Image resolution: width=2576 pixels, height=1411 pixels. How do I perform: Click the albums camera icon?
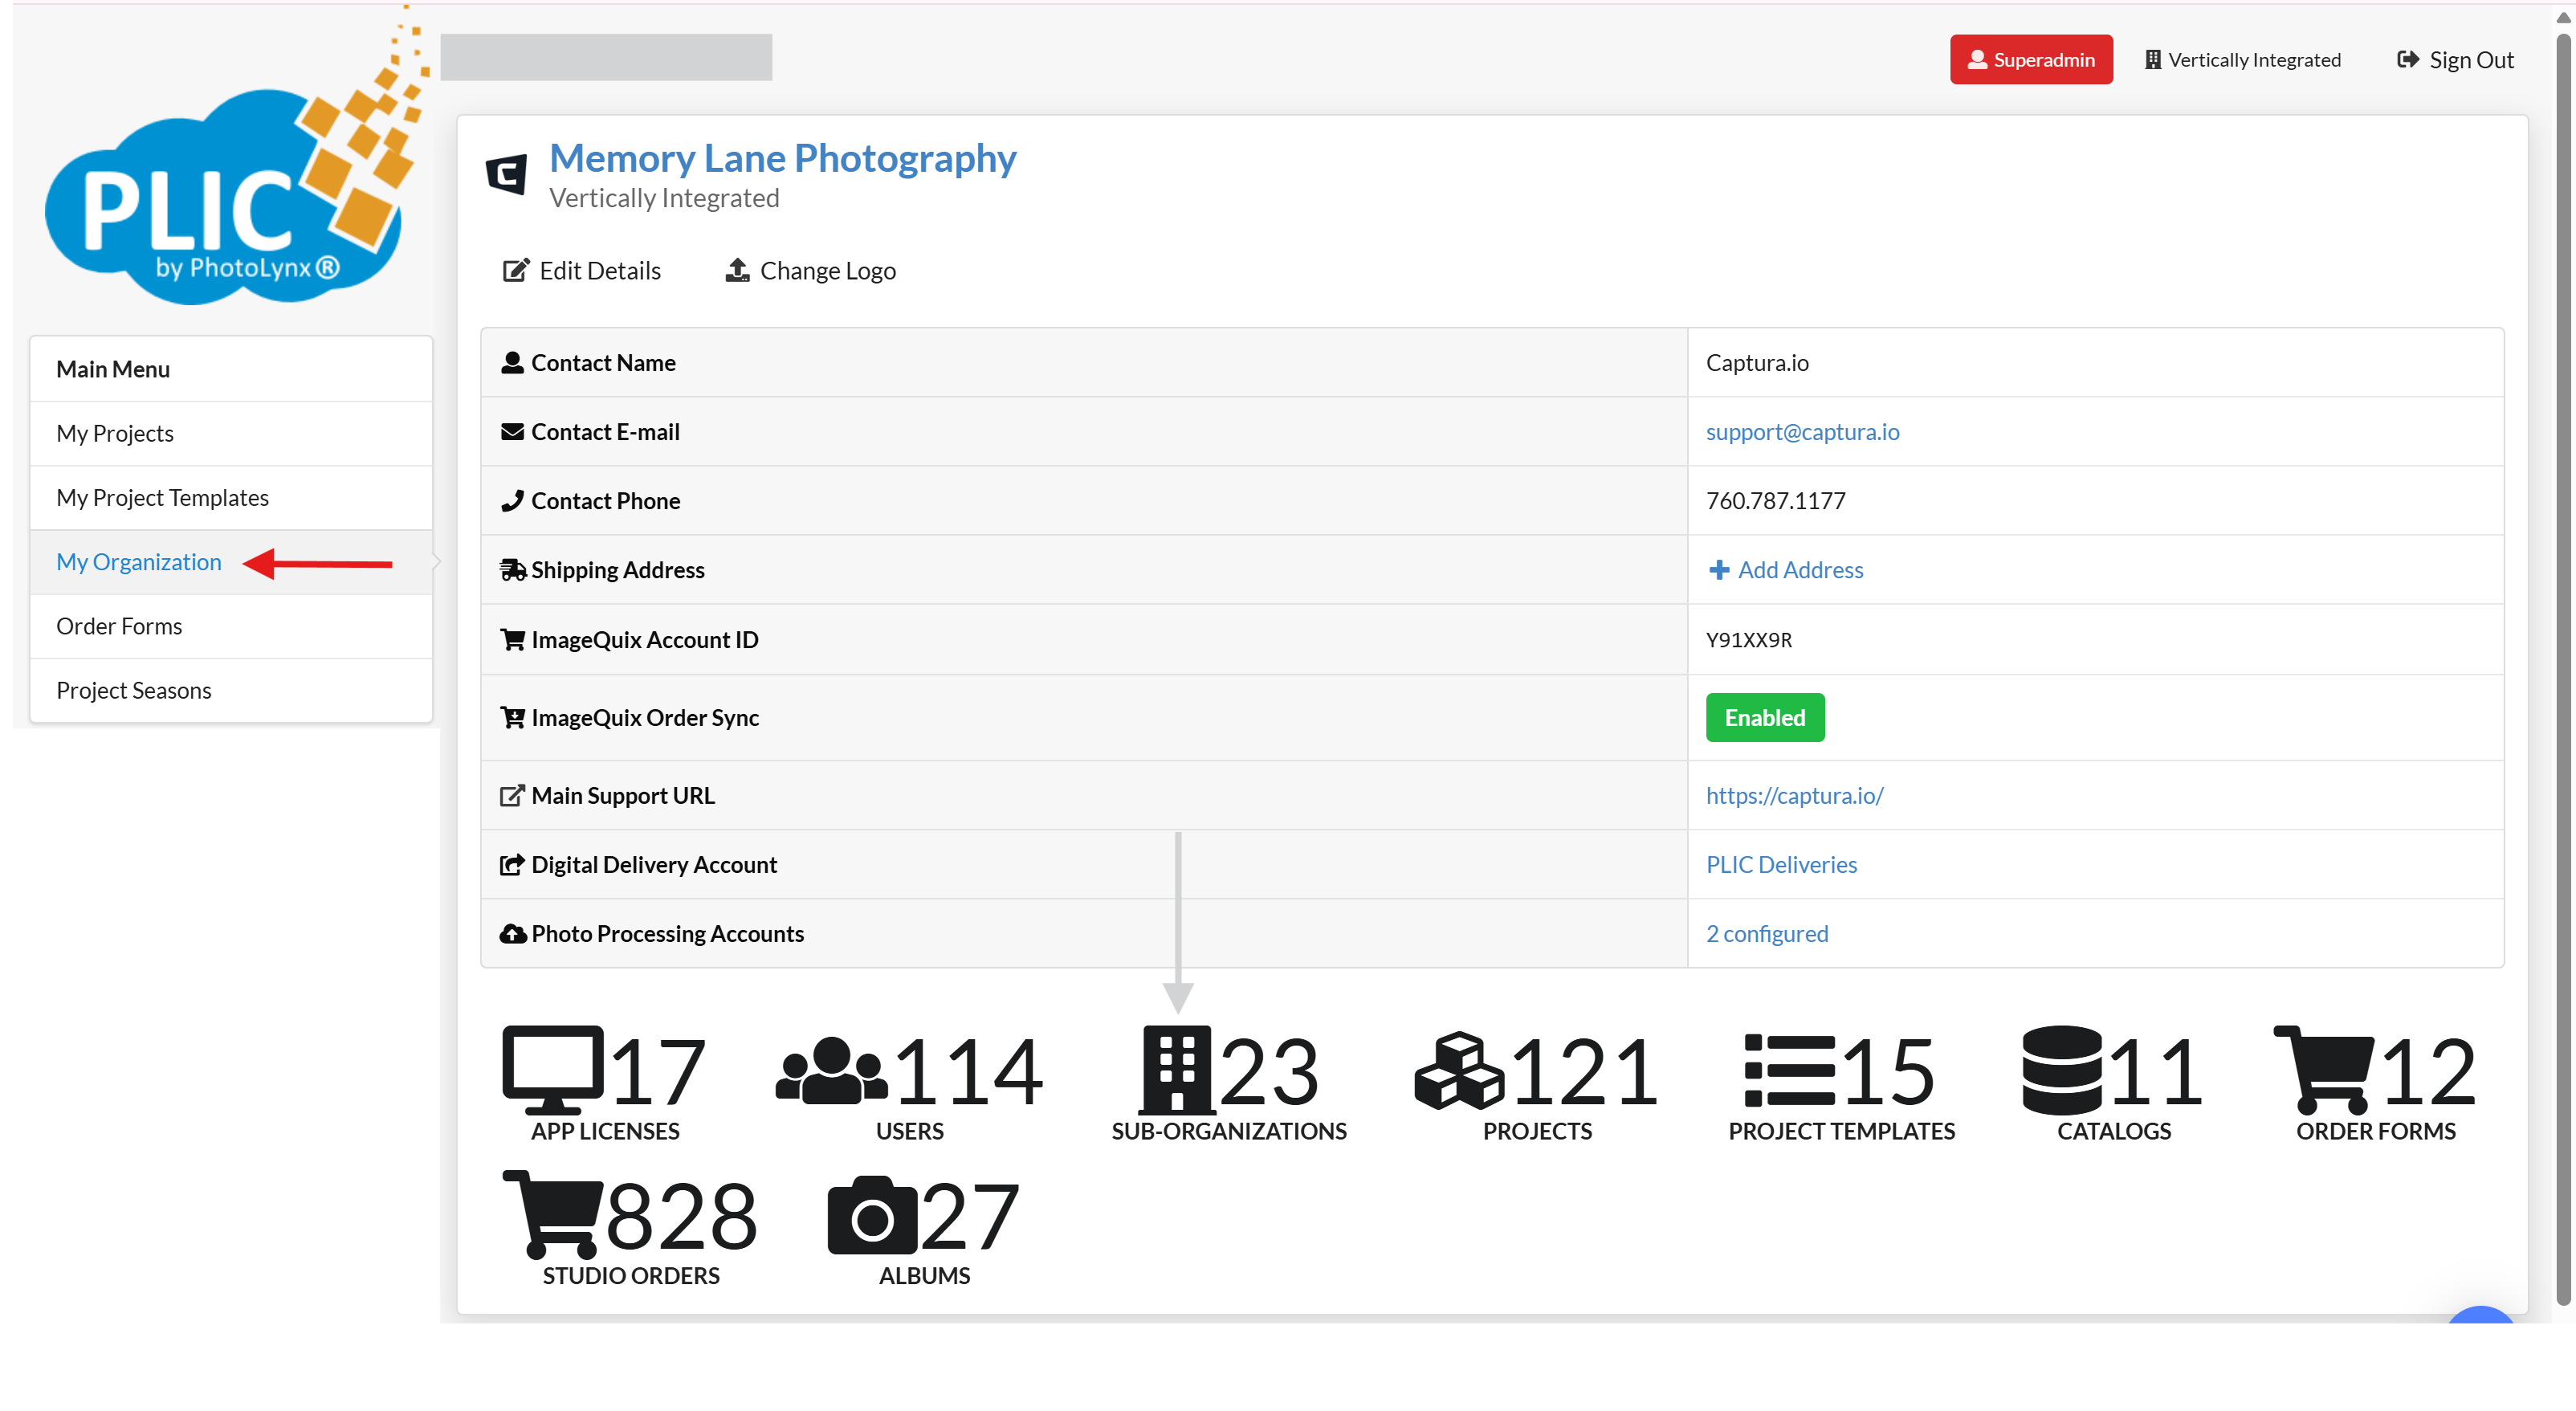[x=872, y=1214]
